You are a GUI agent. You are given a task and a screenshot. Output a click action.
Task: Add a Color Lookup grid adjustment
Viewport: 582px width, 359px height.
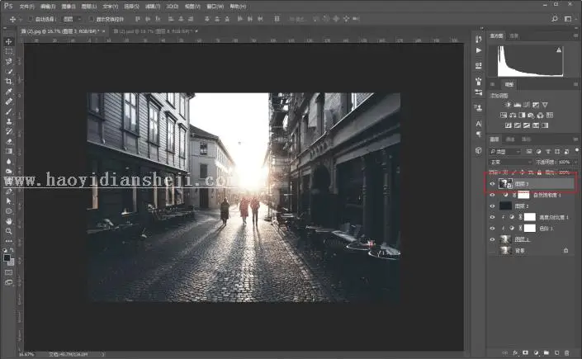pyautogui.click(x=550, y=115)
